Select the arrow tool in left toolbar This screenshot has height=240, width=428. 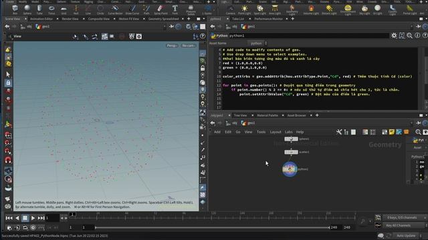click(8, 74)
